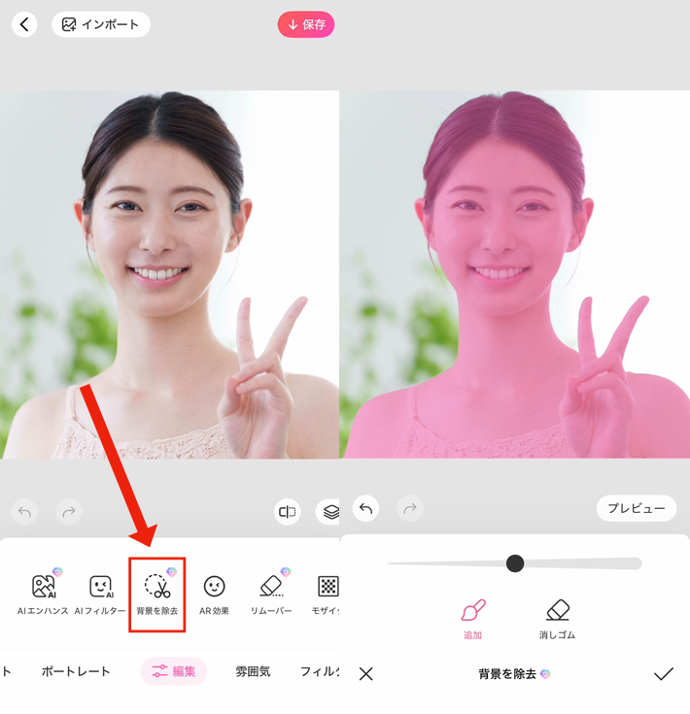690x714 pixels.
Task: Open the 背景を除去 scissors tool
Action: [157, 595]
